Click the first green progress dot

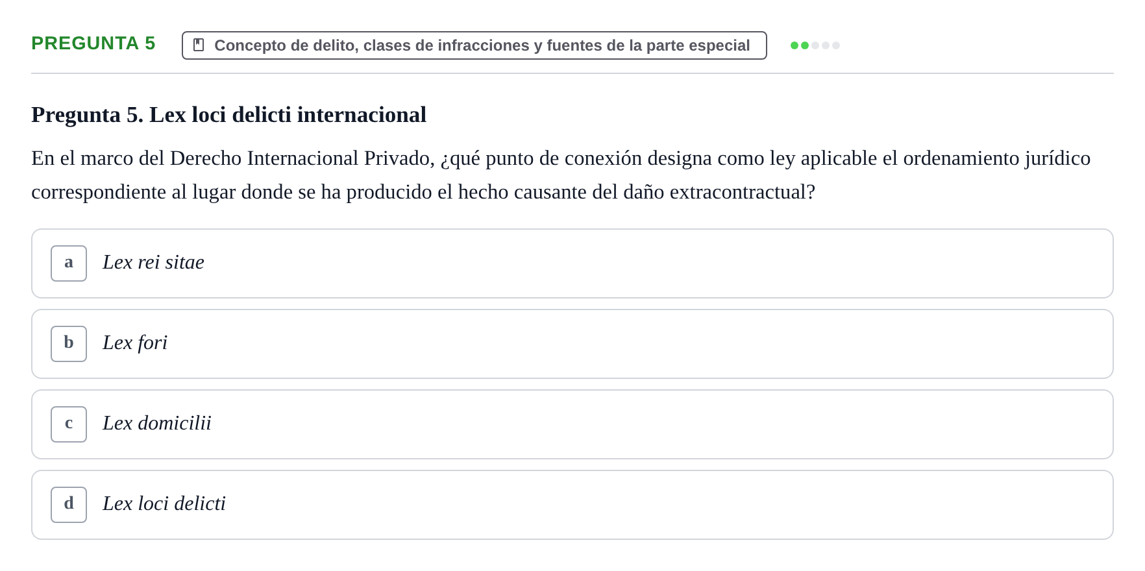pyautogui.click(x=794, y=45)
